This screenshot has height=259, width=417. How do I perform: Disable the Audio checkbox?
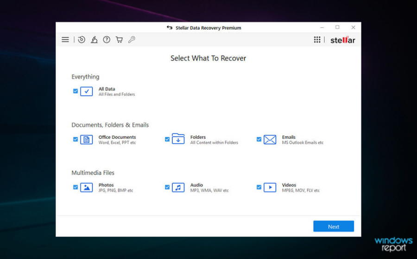(167, 187)
